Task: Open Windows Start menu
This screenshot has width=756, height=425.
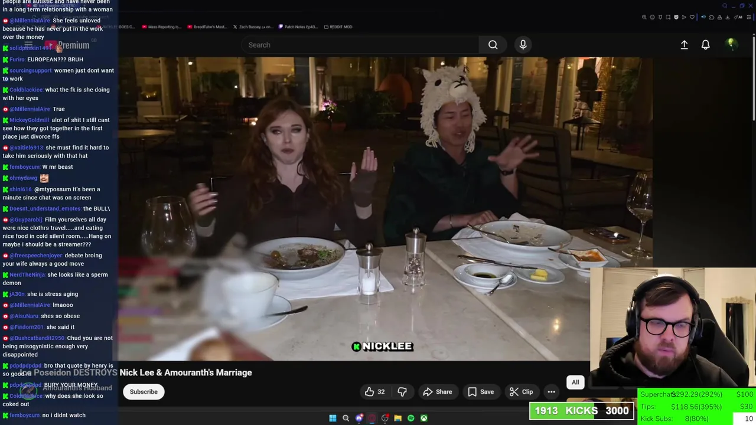Action: coord(333,418)
